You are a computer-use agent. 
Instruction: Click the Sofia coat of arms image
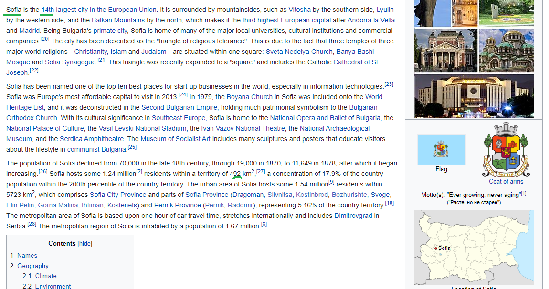coord(506,150)
